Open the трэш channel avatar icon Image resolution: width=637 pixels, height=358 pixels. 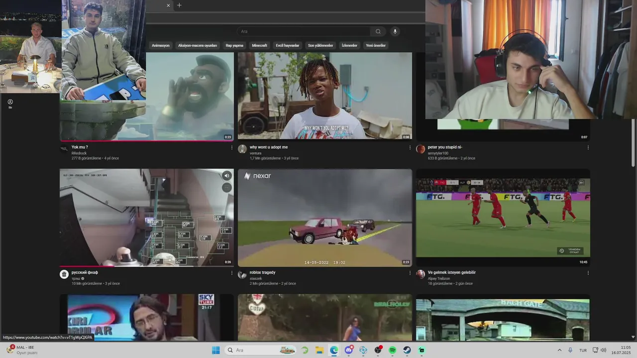(64, 274)
